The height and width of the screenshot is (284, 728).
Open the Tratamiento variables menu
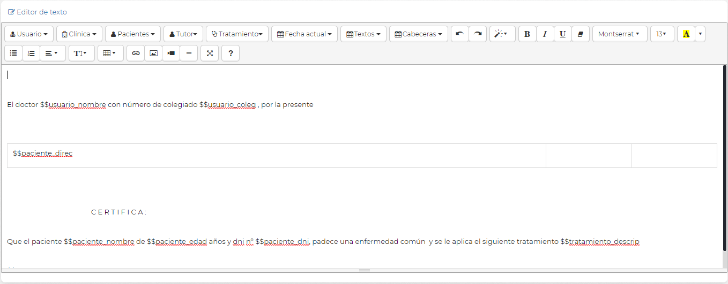pyautogui.click(x=237, y=34)
